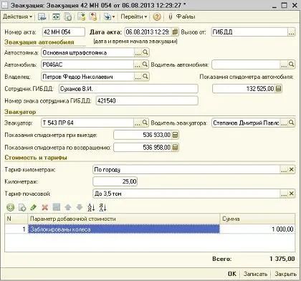Open Автостоянка selection ellipsis button

tap(138, 52)
